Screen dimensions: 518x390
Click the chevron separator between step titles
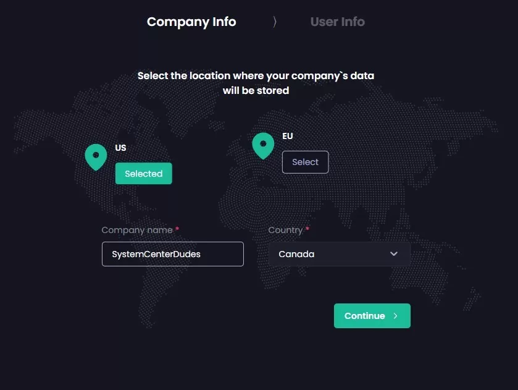point(275,22)
